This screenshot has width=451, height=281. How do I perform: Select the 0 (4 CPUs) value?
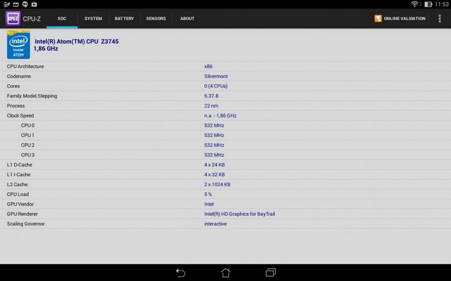(216, 86)
